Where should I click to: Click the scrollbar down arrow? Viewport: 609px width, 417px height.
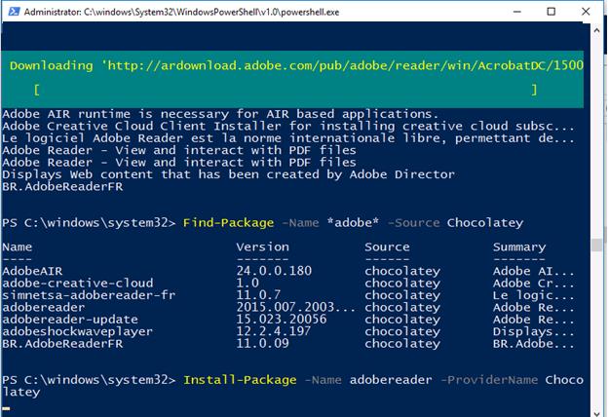pos(596,413)
